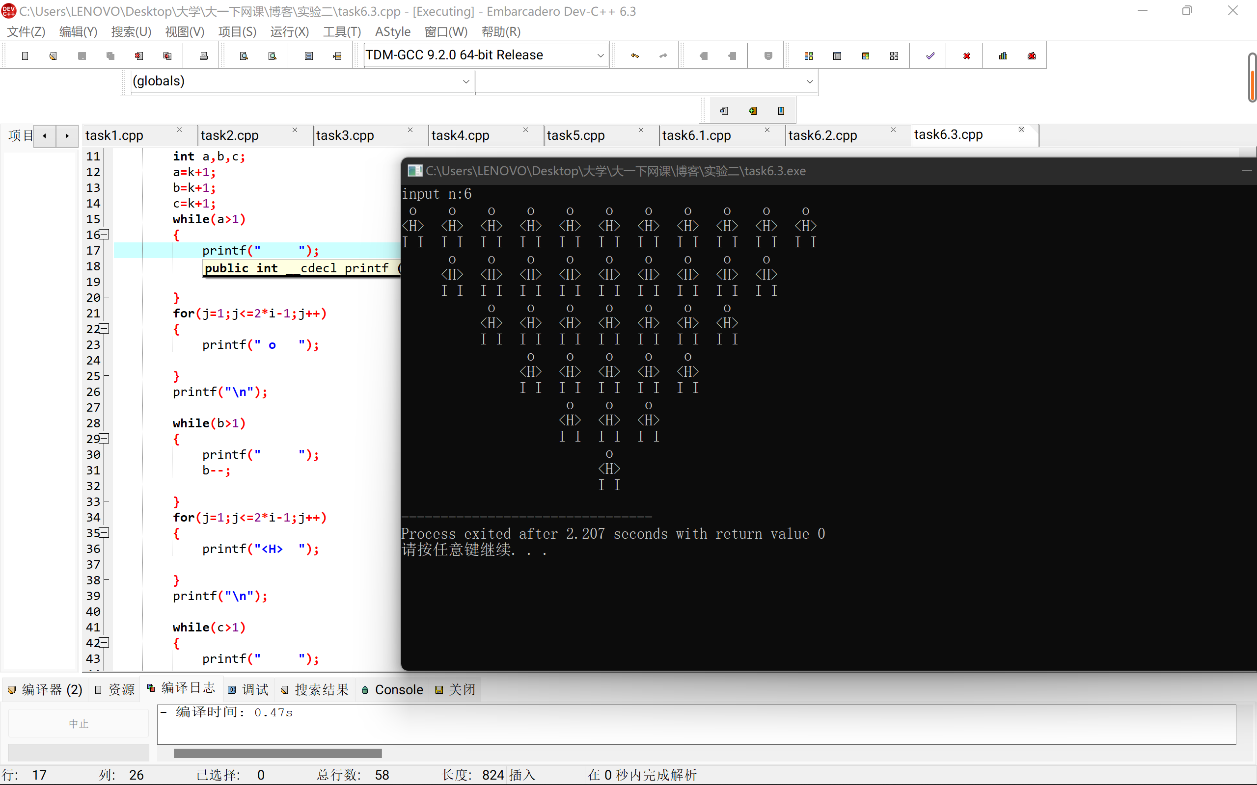Viewport: 1257px width, 785px height.
Task: Open the empty member function dropdown
Action: click(x=809, y=81)
